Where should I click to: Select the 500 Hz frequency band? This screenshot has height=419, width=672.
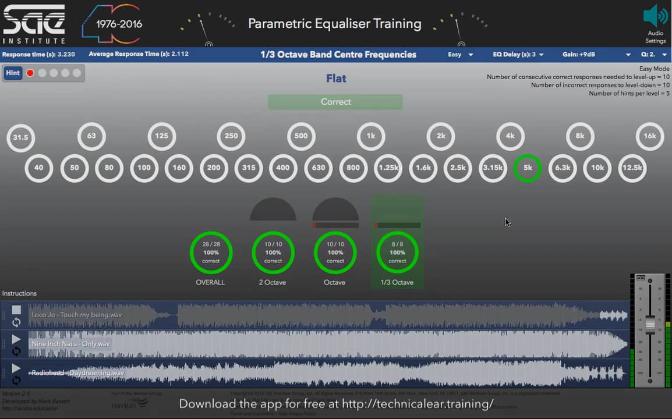pyautogui.click(x=301, y=136)
